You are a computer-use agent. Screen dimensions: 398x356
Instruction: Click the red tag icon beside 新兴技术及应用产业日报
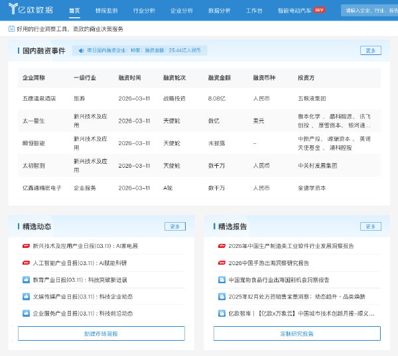click(26, 246)
